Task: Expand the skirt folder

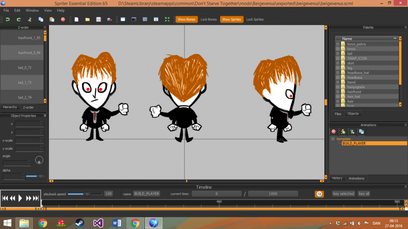Action: tap(337, 63)
